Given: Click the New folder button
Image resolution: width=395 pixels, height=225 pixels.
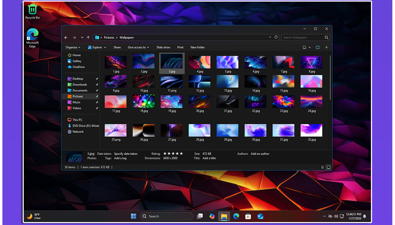Looking at the screenshot, I should (197, 47).
